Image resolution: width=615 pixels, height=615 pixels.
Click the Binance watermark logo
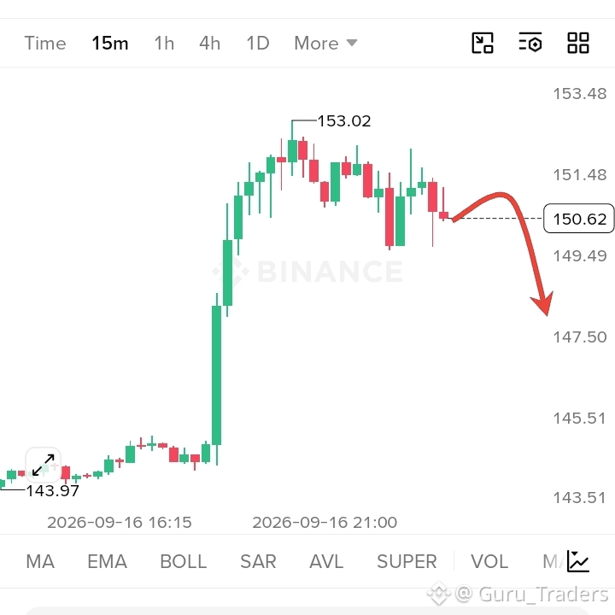click(307, 272)
